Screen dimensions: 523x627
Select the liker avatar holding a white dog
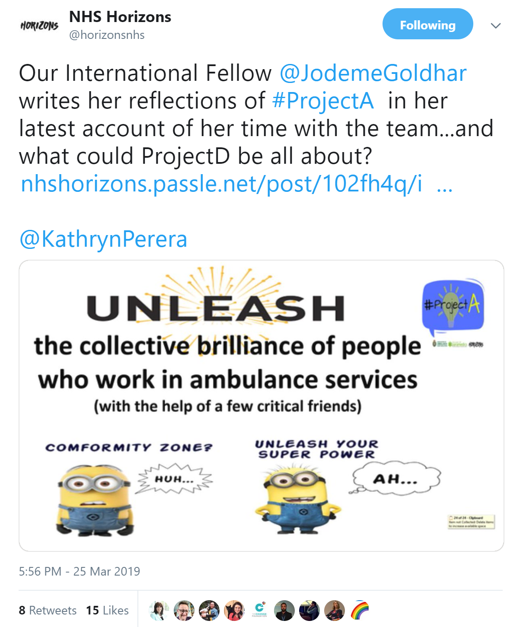209,610
